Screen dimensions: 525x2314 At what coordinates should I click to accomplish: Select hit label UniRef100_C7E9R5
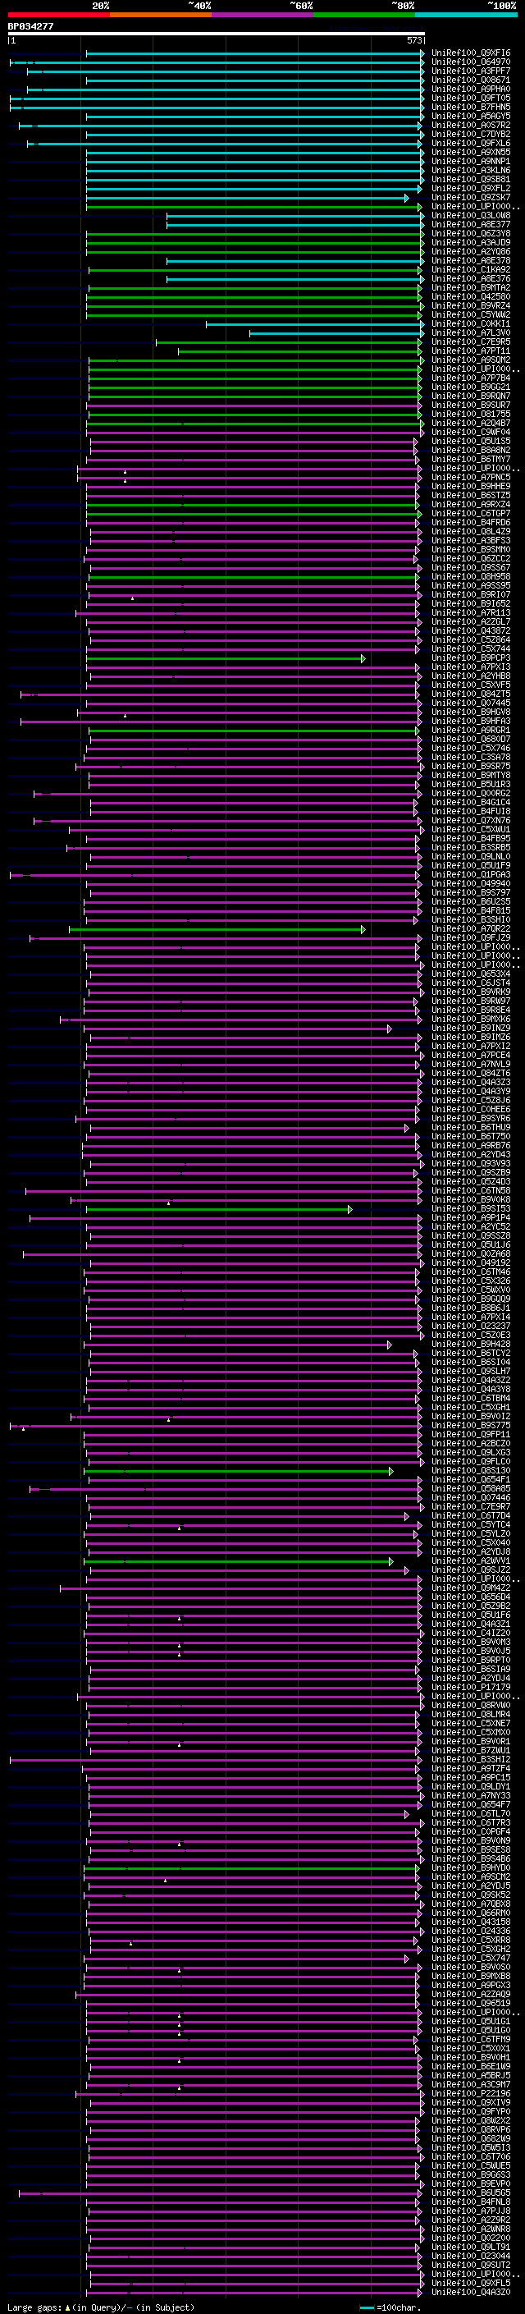coord(470,342)
